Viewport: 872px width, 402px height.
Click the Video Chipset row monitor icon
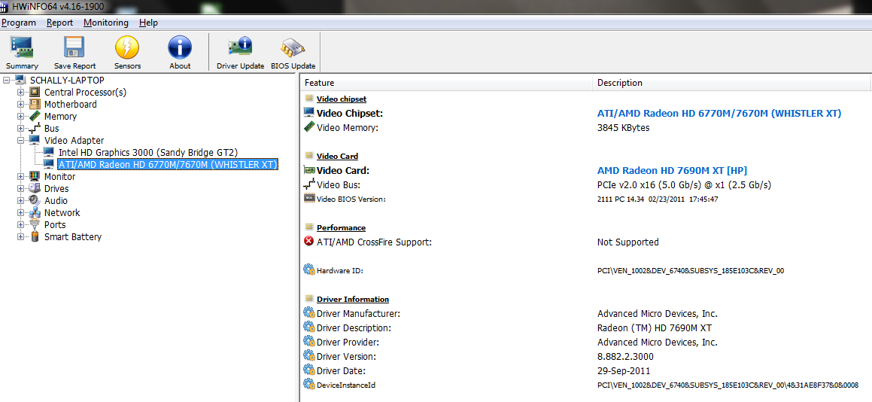tap(309, 112)
